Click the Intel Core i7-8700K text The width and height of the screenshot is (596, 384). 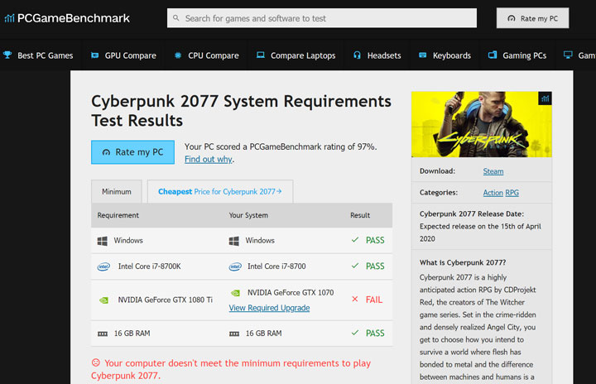coord(149,266)
